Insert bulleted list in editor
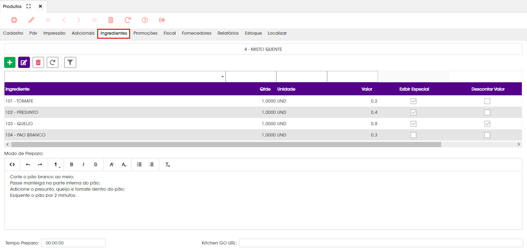Image resolution: width=527 pixels, height=252 pixels. pos(139,165)
